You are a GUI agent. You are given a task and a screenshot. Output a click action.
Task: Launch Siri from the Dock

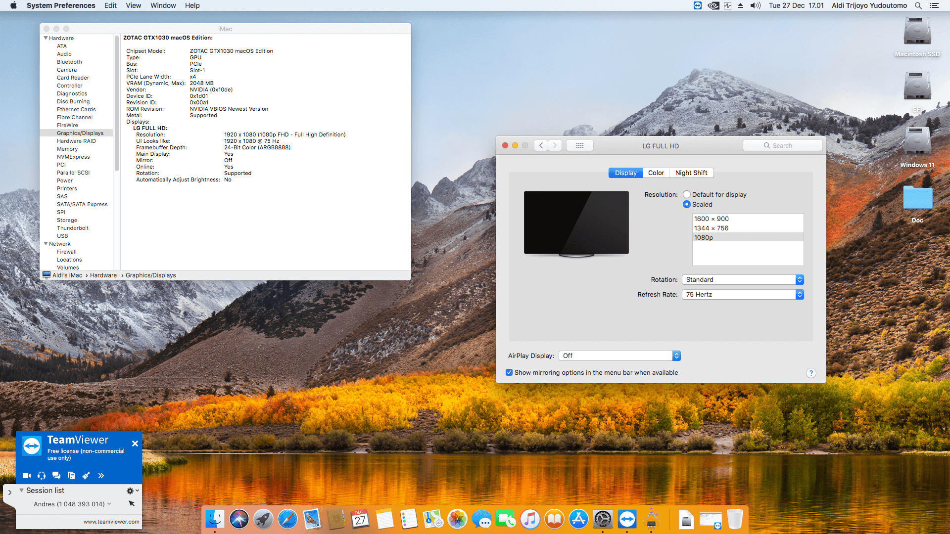239,519
